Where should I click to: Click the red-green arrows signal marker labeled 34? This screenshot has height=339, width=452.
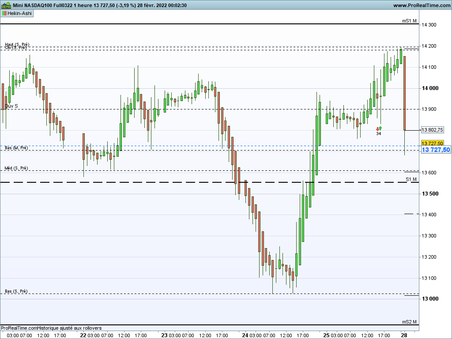tap(379, 131)
